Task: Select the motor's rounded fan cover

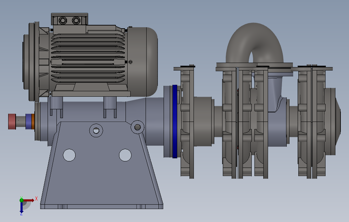Action: (x=143, y=62)
